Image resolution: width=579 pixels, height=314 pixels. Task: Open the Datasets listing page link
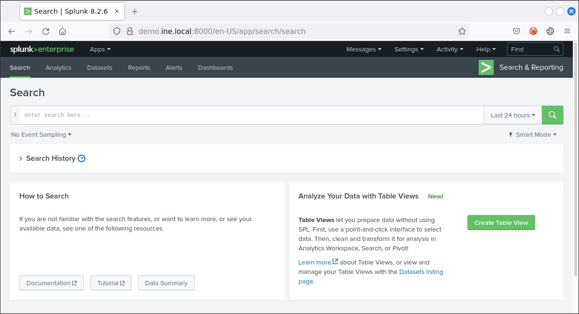421,272
